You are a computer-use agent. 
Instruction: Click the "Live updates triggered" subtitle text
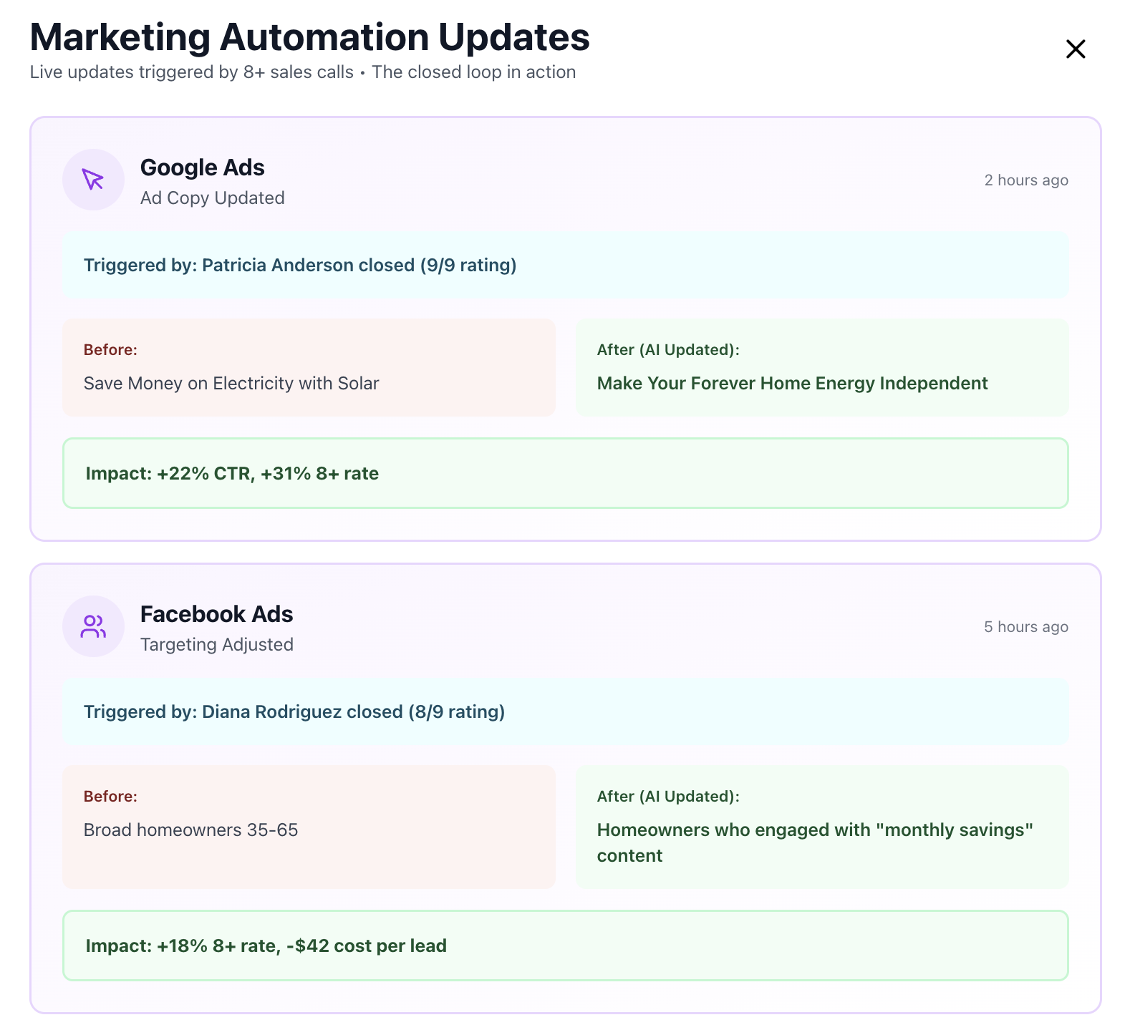(303, 72)
